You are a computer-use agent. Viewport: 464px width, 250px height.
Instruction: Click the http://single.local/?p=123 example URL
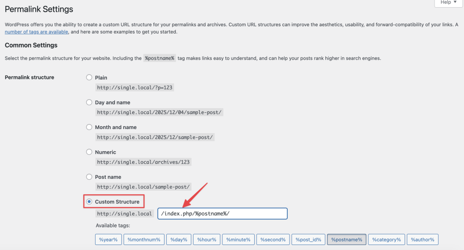pos(135,87)
